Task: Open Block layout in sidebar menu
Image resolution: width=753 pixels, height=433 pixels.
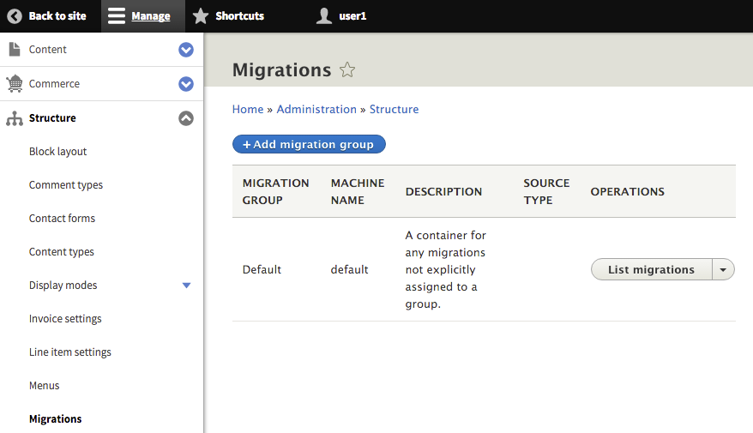Action: tap(58, 152)
